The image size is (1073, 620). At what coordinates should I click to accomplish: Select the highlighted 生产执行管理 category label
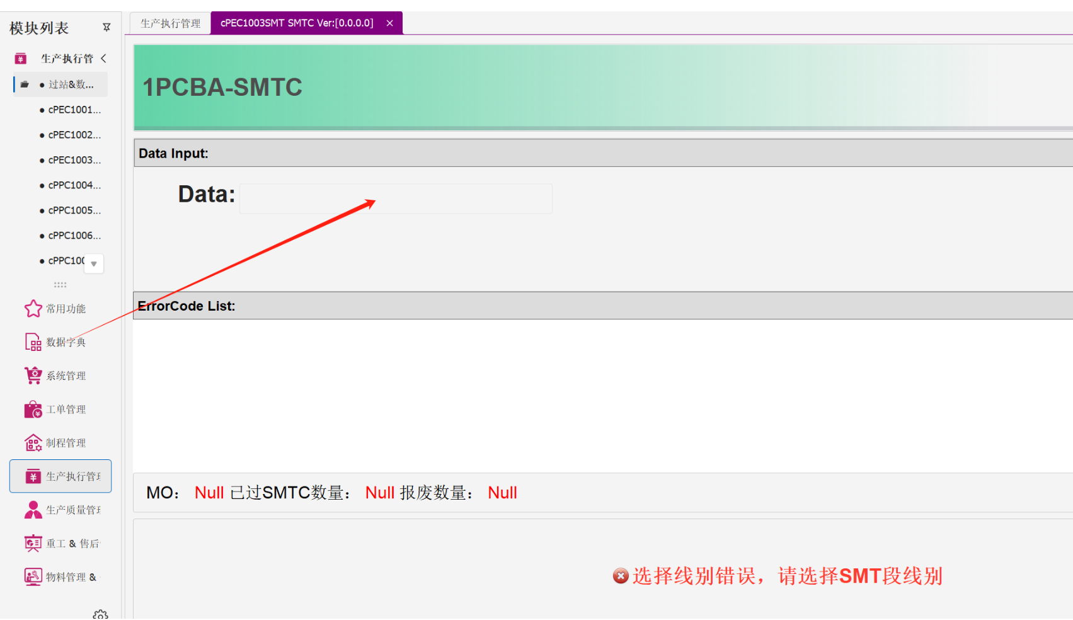pyautogui.click(x=73, y=476)
